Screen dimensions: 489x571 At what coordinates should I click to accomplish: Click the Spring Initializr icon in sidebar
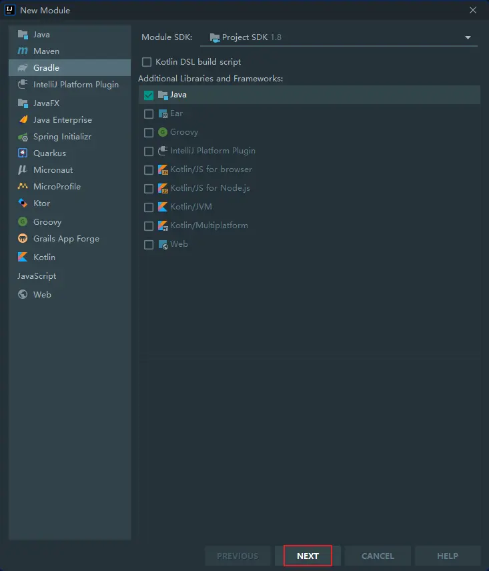point(23,137)
